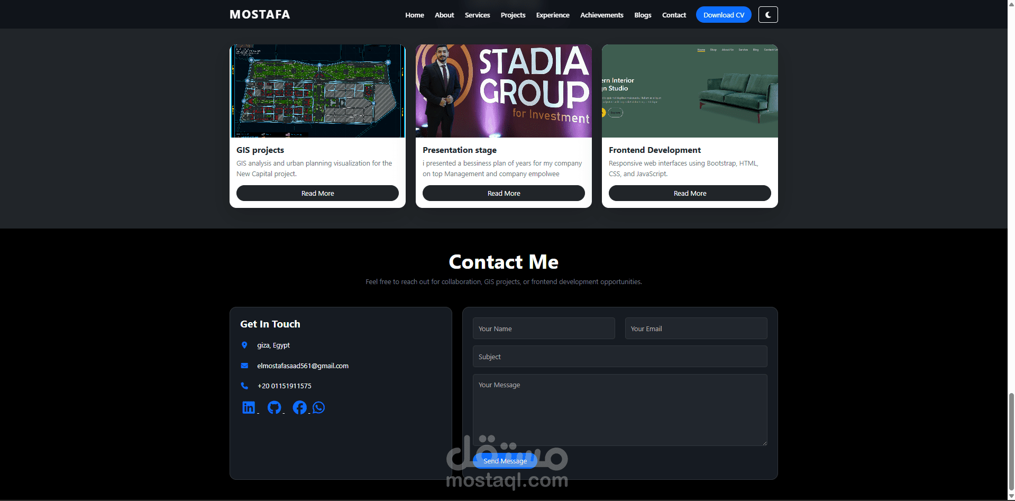Click the 'Feel free to reach out' subtitle
The height and width of the screenshot is (501, 1015).
[x=504, y=281]
